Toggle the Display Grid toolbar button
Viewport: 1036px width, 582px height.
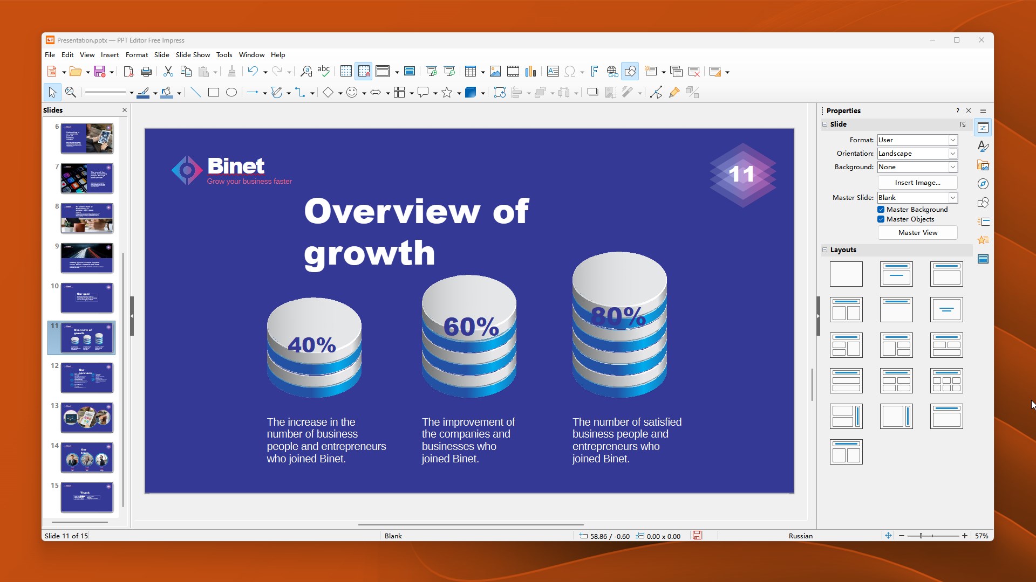point(346,72)
